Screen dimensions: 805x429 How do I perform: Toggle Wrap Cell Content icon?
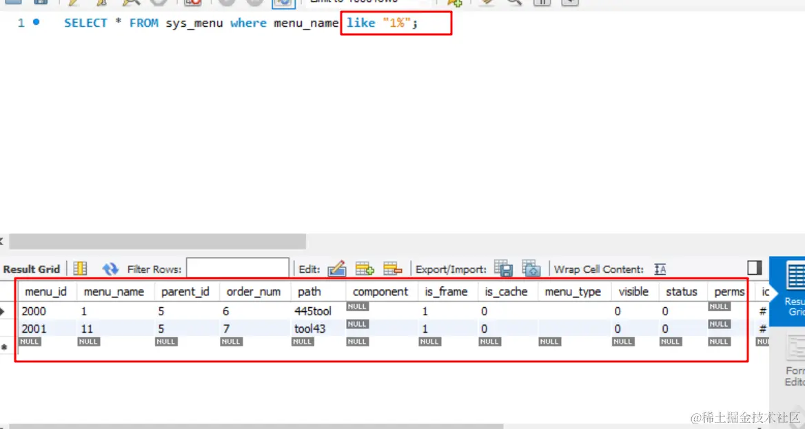pos(660,269)
